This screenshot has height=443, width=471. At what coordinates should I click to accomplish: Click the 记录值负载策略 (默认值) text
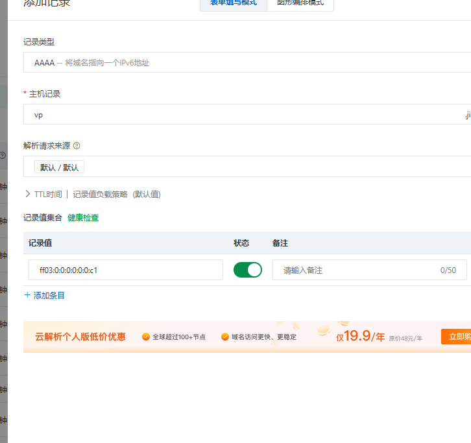click(117, 195)
